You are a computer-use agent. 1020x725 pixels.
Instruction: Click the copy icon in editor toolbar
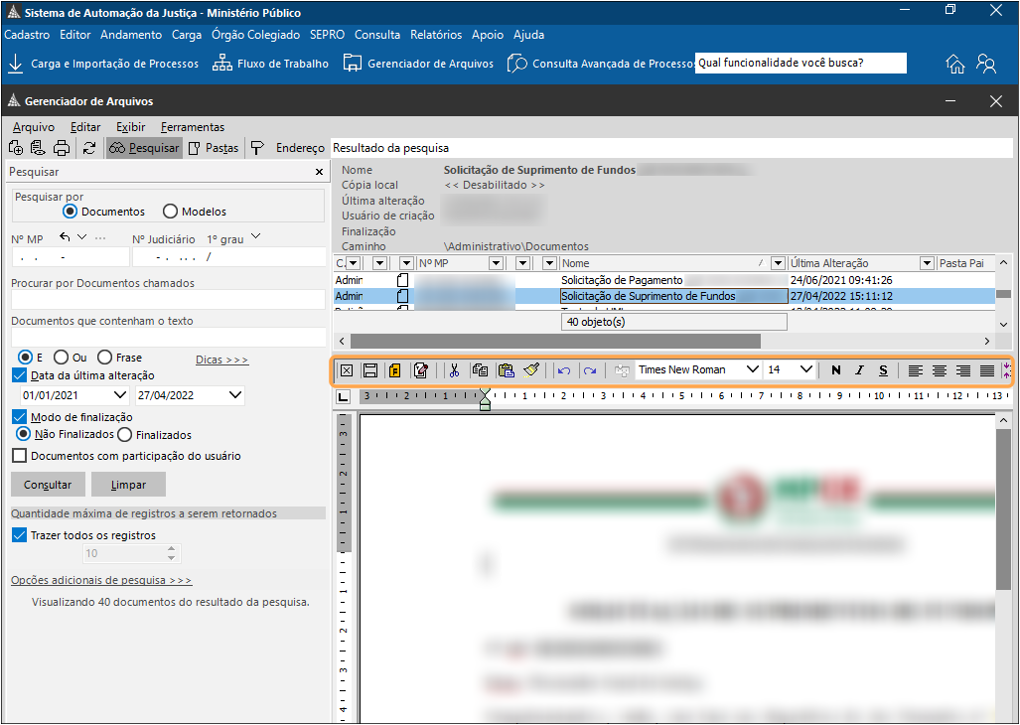pyautogui.click(x=480, y=370)
